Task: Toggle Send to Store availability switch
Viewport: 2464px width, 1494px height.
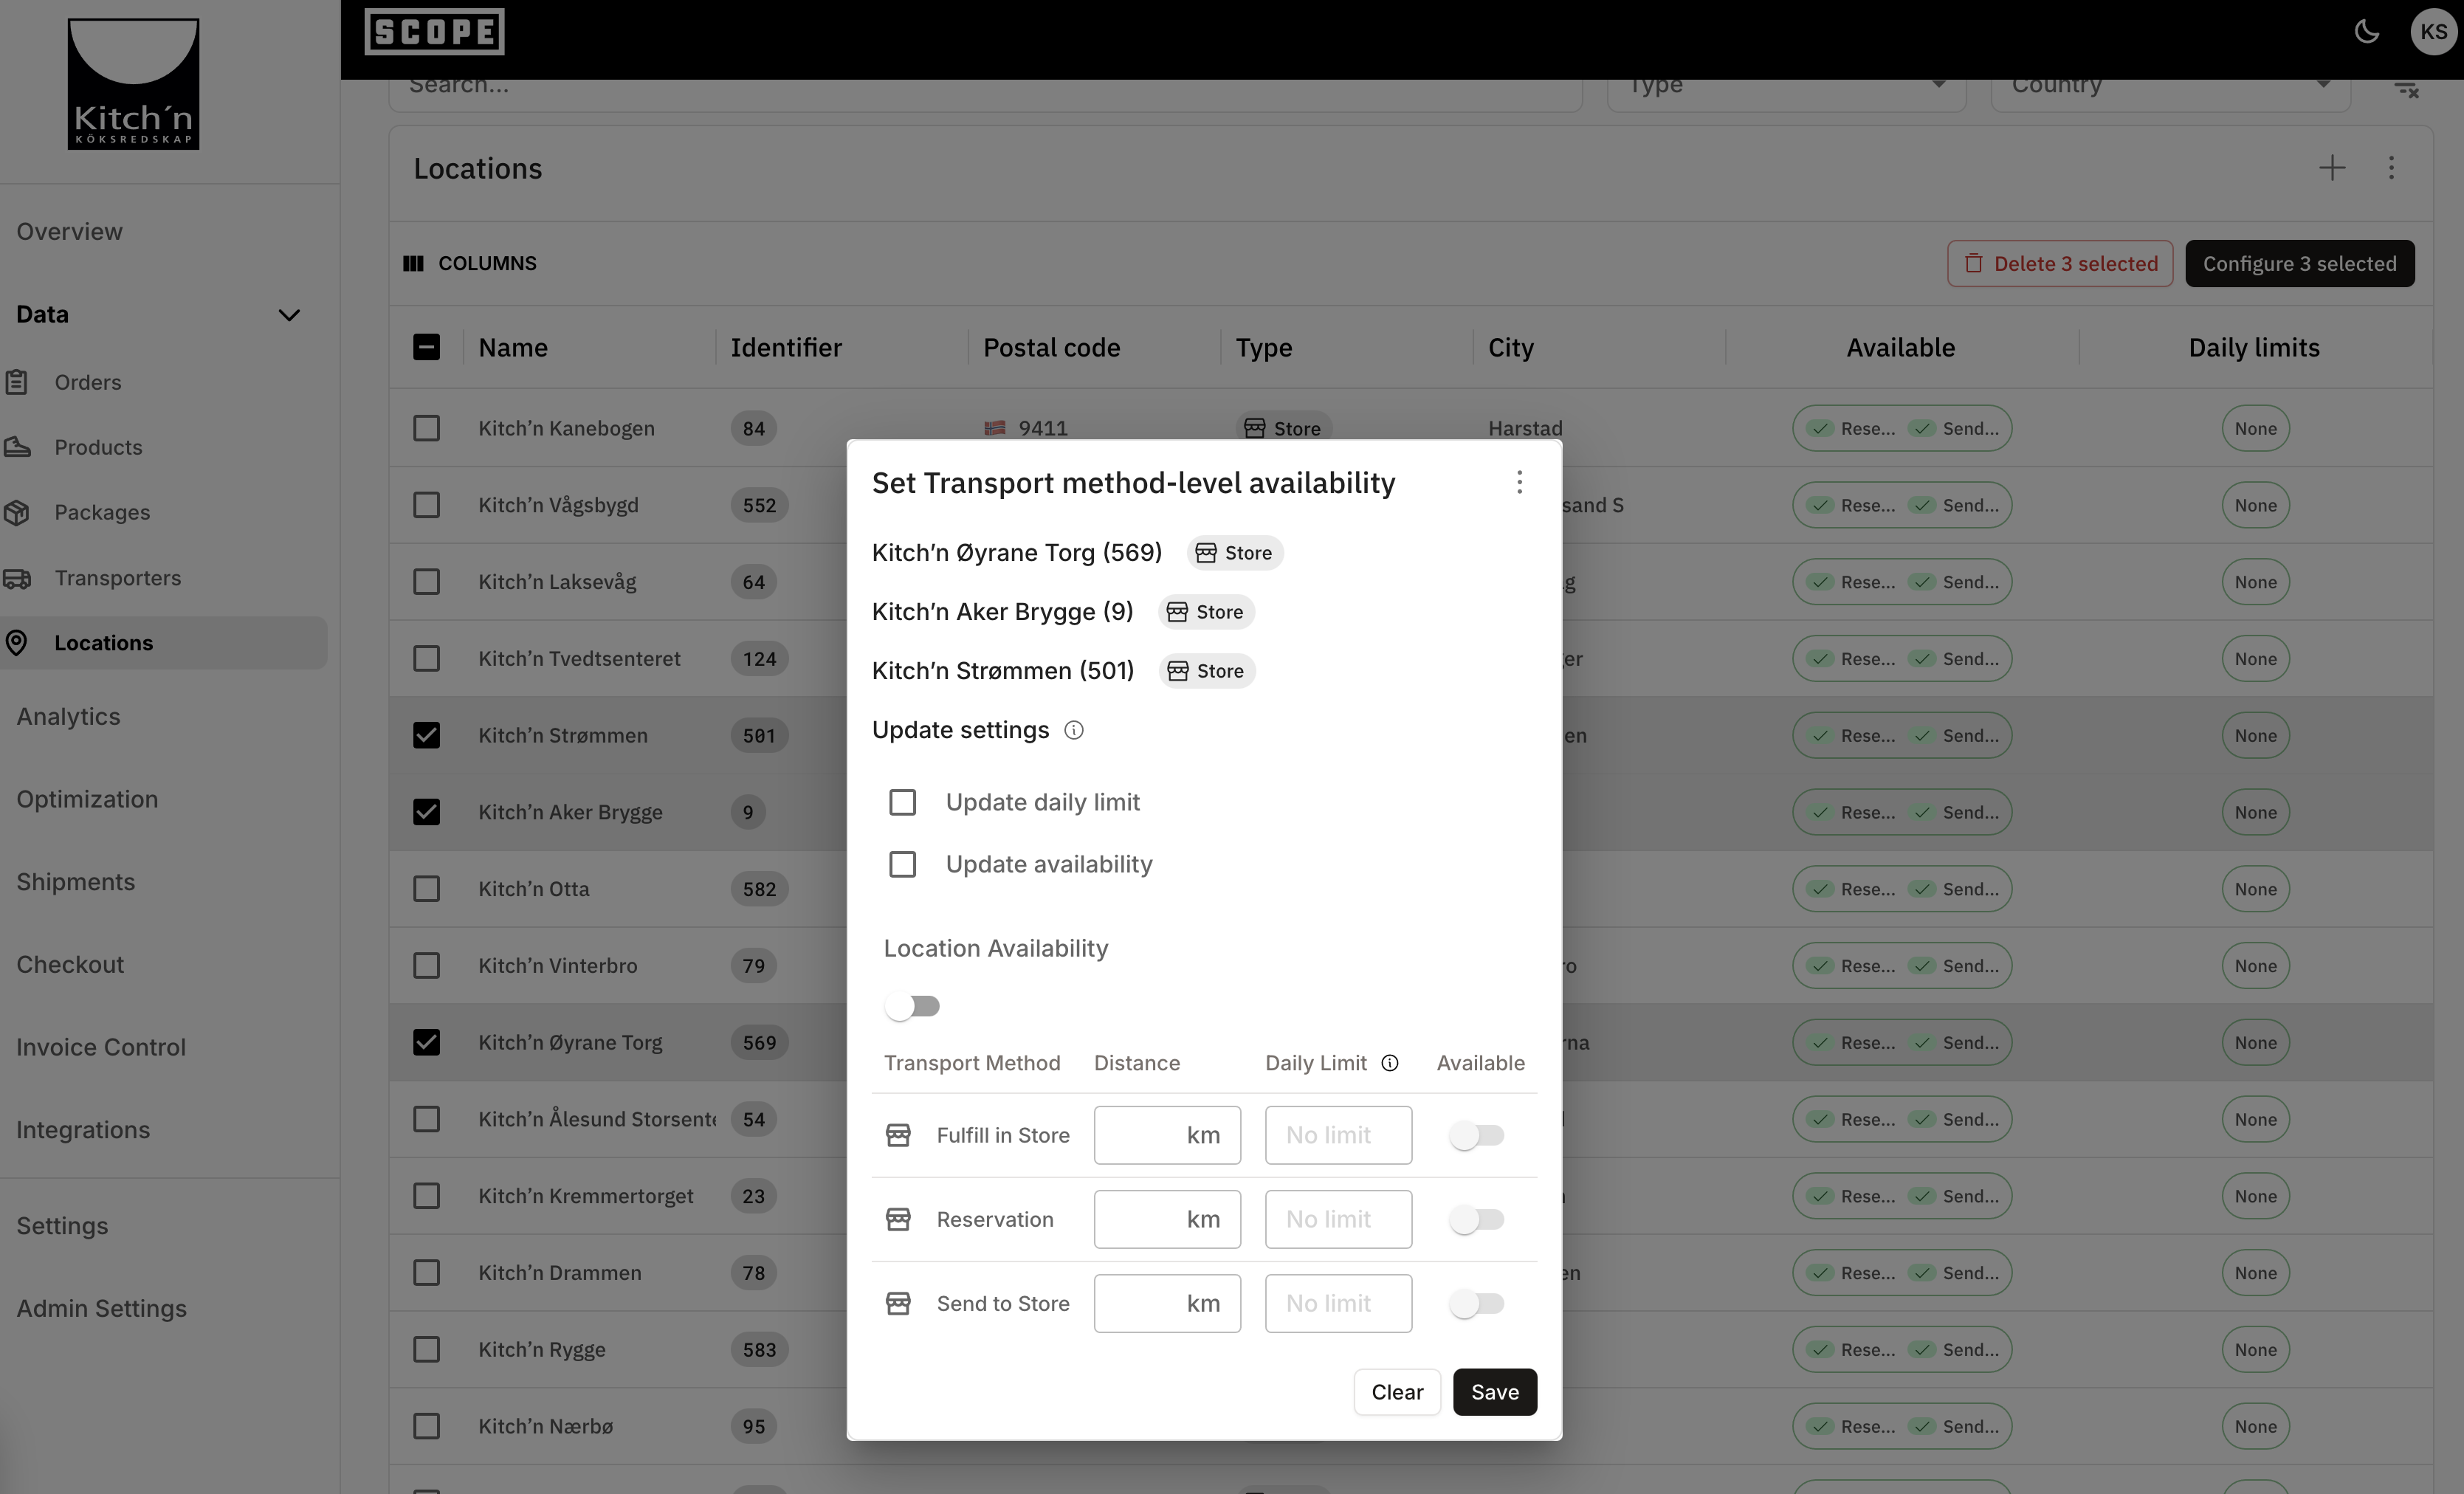Action: click(1477, 1303)
